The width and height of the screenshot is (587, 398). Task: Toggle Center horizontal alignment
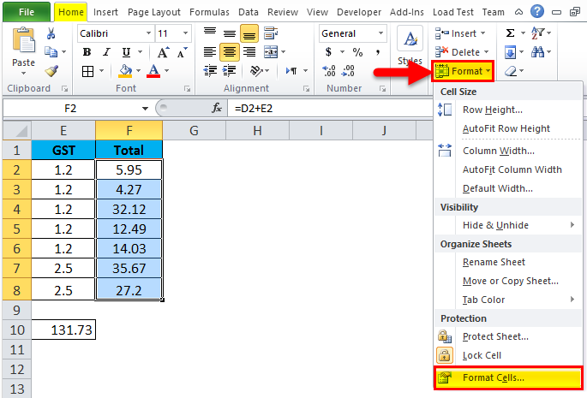pyautogui.click(x=229, y=52)
